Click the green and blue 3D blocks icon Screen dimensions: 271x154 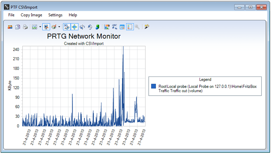(98, 27)
